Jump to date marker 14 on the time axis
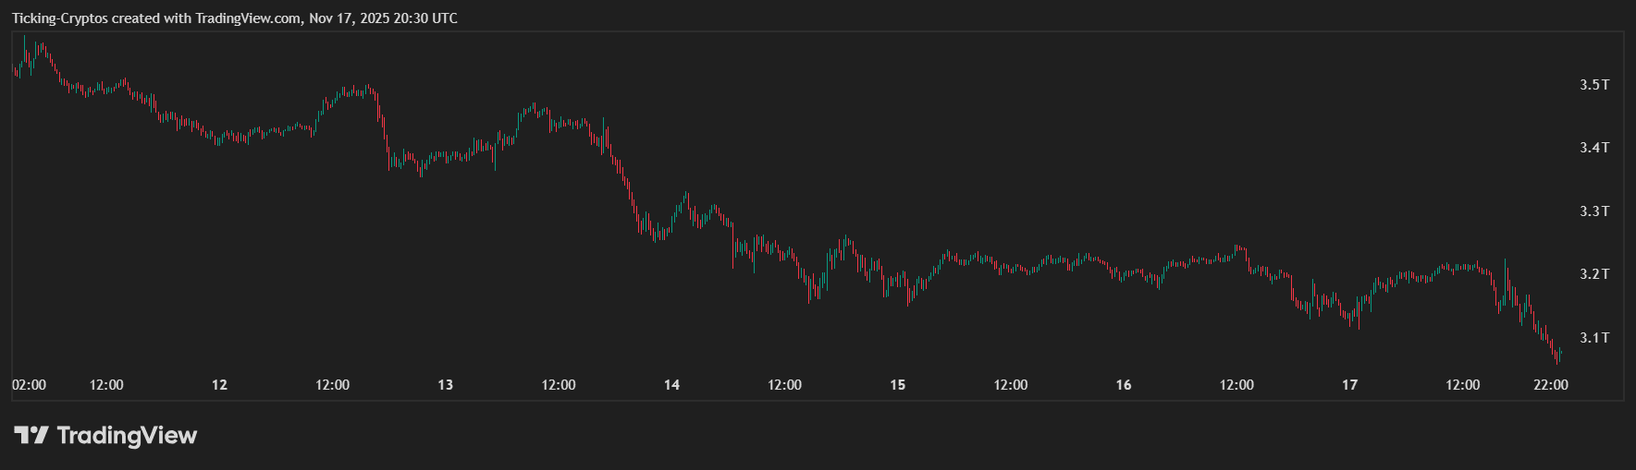This screenshot has height=470, width=1636. pos(671,385)
